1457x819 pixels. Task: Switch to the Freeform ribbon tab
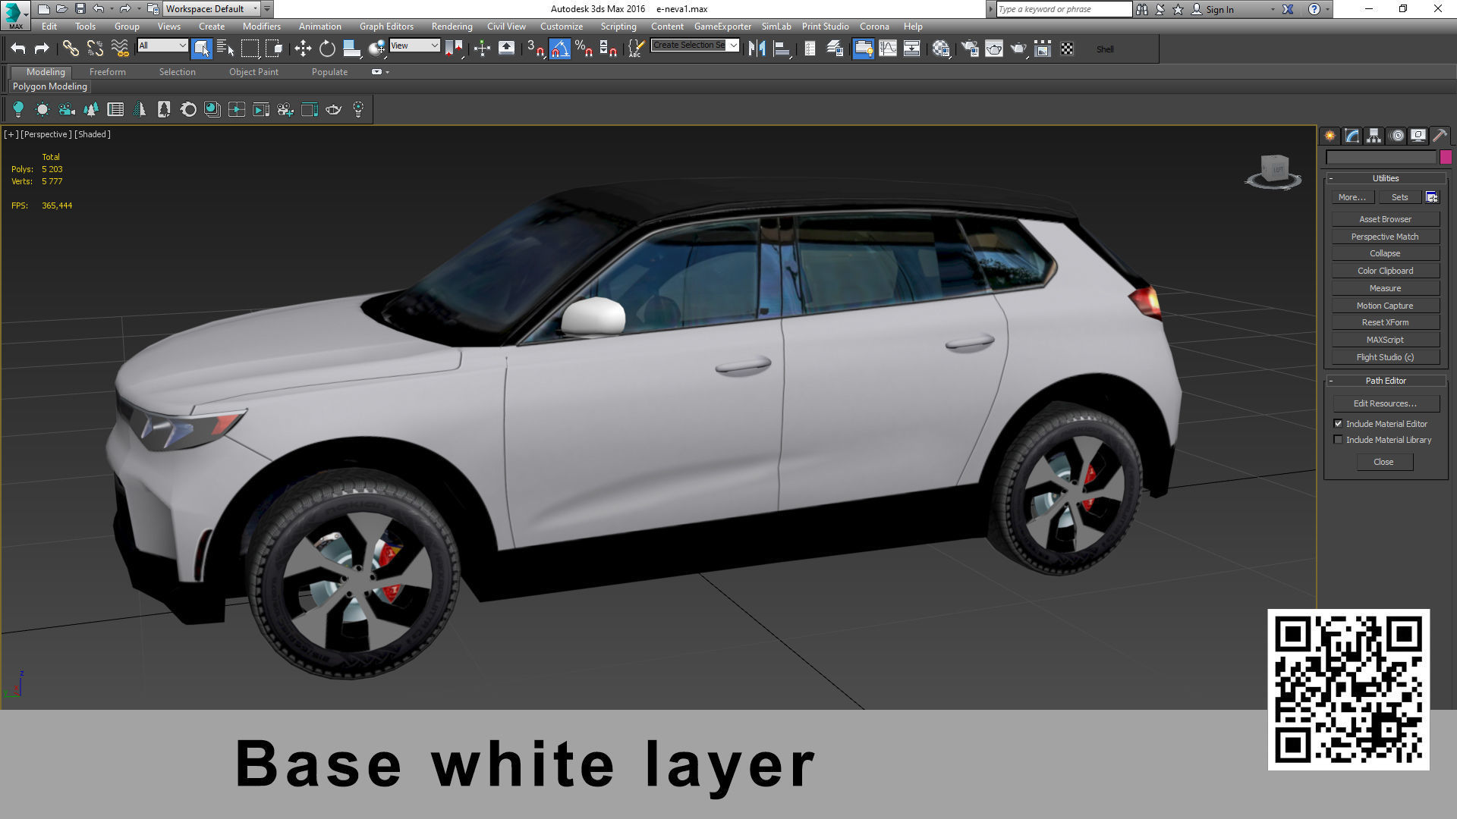point(108,72)
